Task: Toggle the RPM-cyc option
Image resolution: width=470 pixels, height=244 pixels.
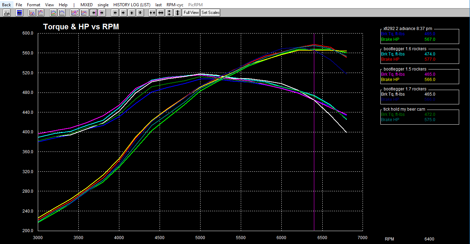Action: [x=175, y=5]
